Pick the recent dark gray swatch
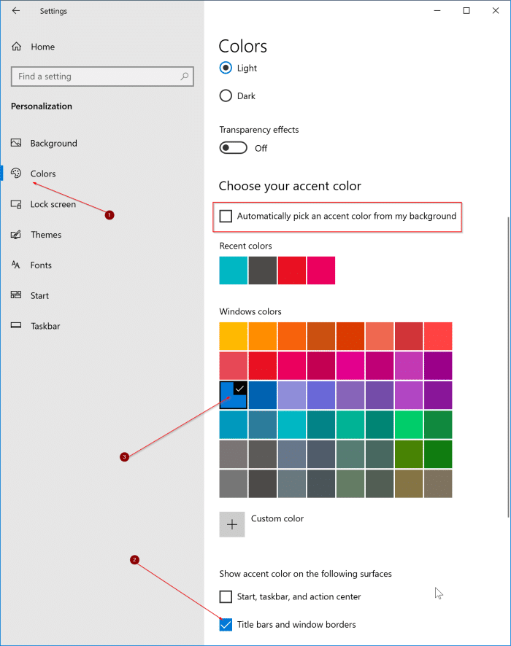This screenshot has height=646, width=511. pyautogui.click(x=263, y=271)
